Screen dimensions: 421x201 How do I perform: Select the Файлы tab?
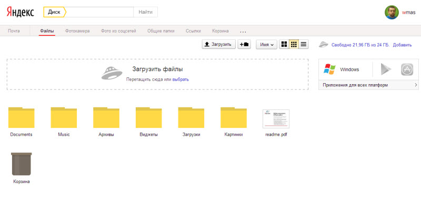click(x=47, y=31)
